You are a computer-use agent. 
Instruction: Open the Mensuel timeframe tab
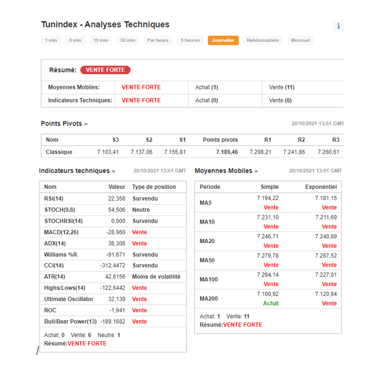(x=300, y=41)
